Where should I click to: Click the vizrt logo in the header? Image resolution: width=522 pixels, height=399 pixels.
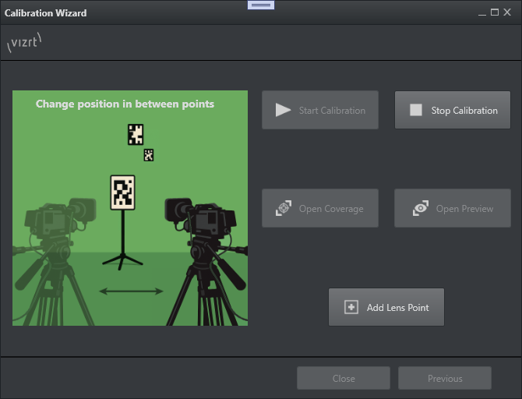point(23,42)
